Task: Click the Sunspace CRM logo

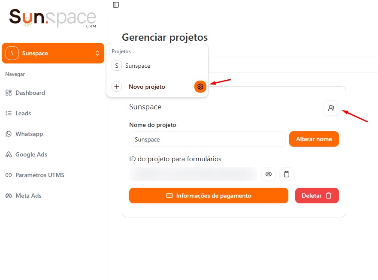Action: (52, 18)
